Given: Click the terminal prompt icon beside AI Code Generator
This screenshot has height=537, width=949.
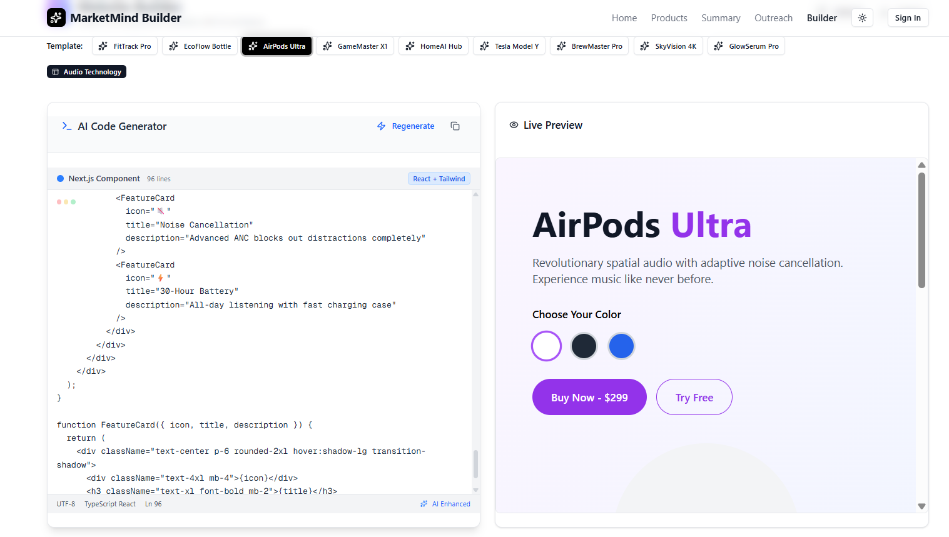Looking at the screenshot, I should pos(67,126).
